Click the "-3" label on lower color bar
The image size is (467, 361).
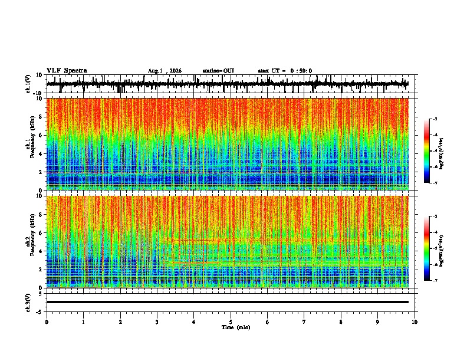tap(435, 216)
